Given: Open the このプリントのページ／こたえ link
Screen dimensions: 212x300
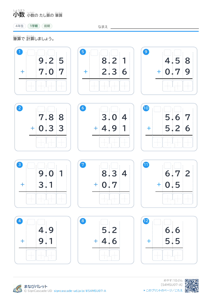Looking at the screenshot, I should [163, 290].
